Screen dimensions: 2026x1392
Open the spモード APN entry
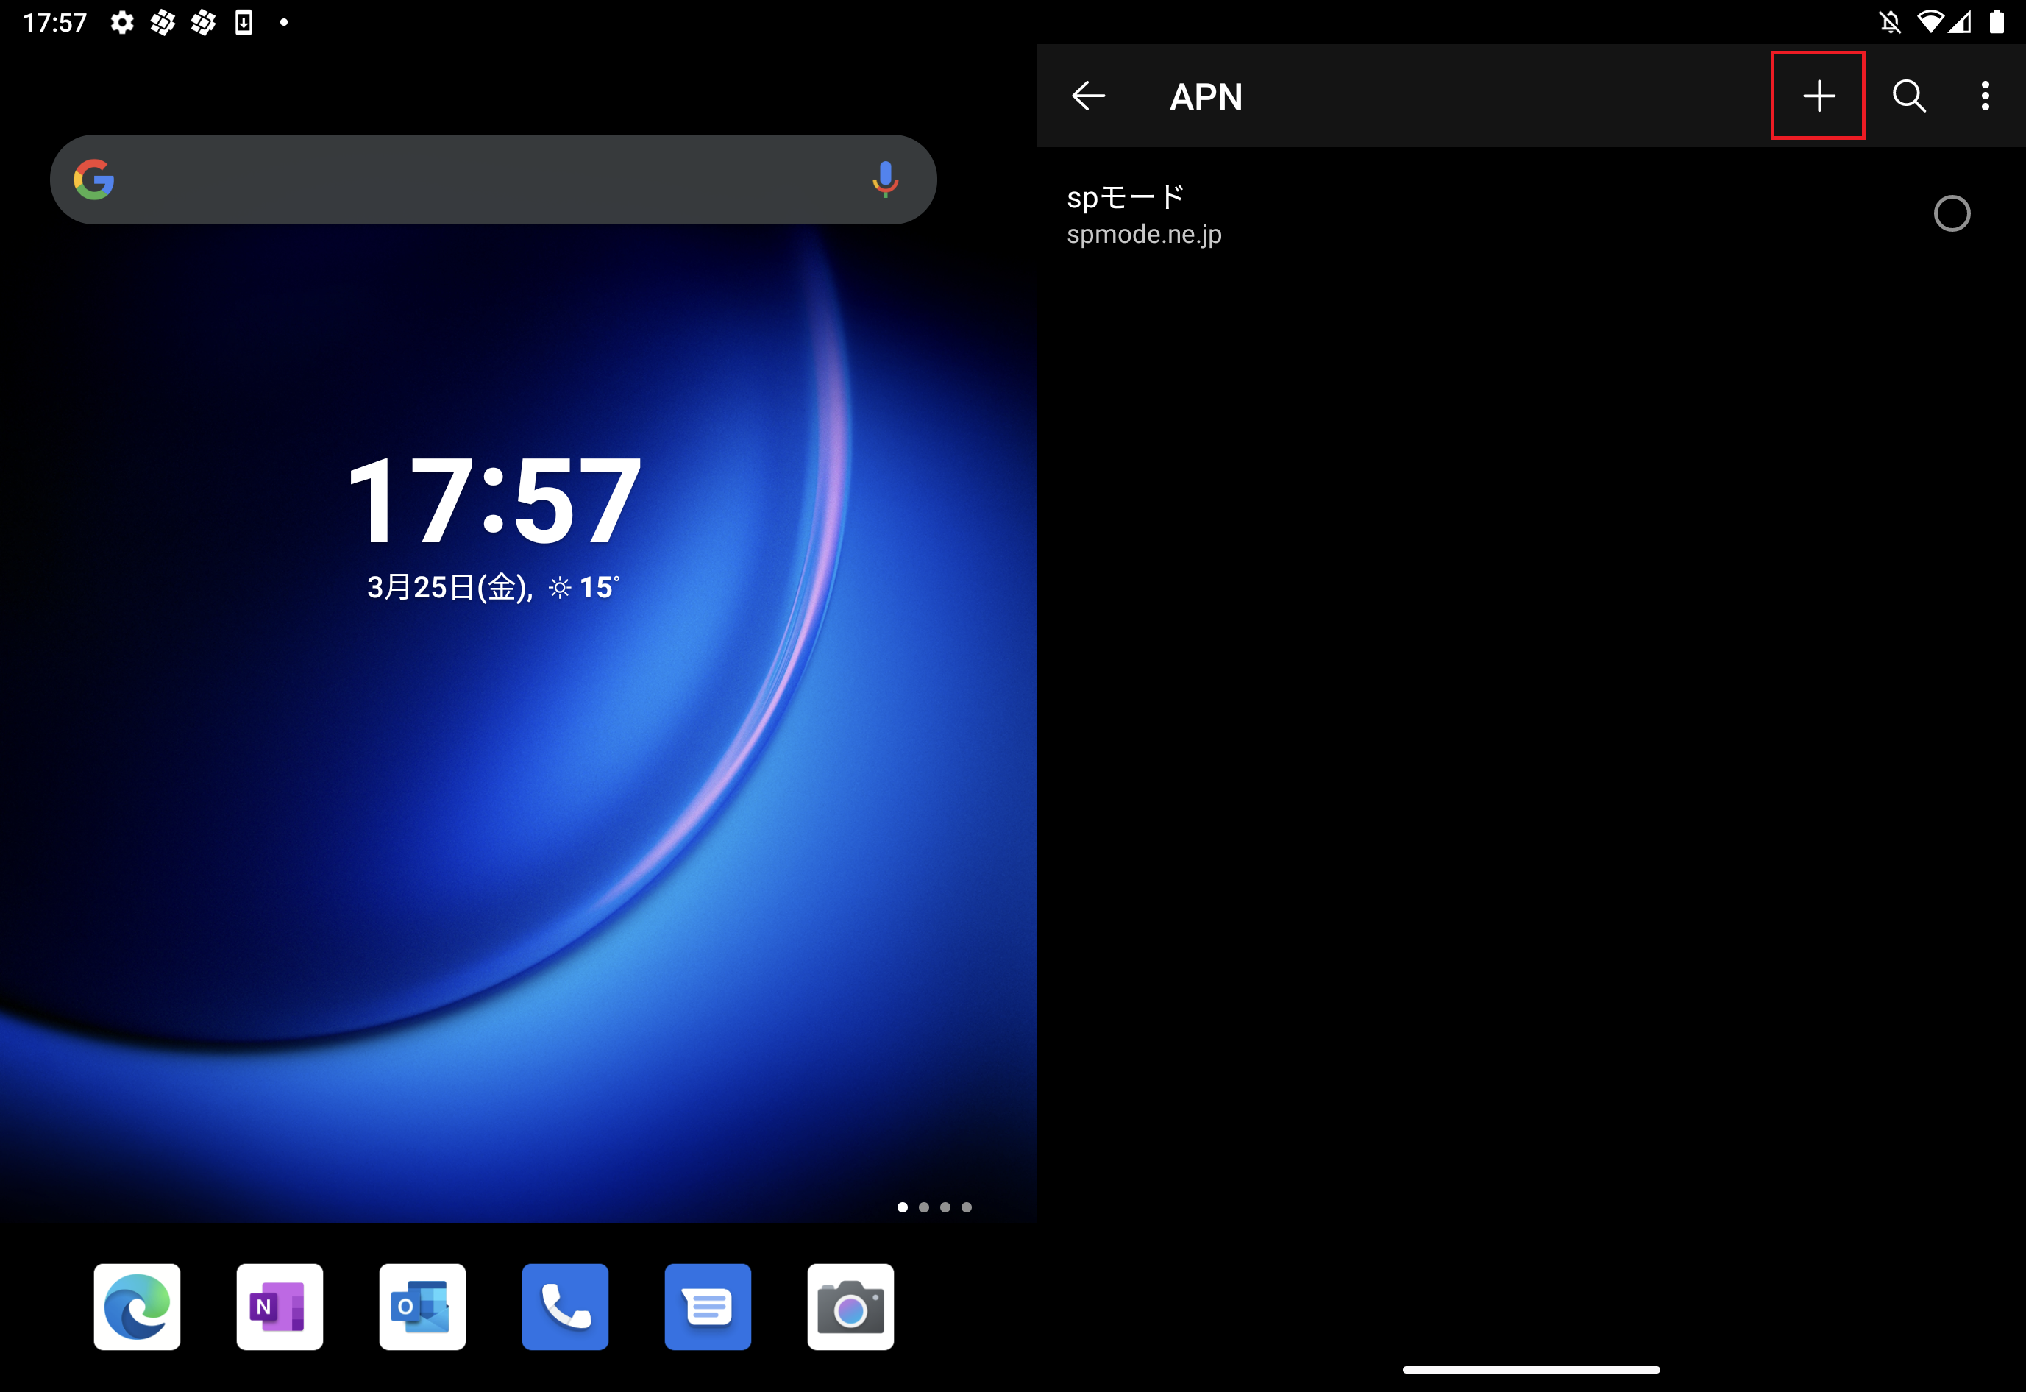pyautogui.click(x=1531, y=215)
